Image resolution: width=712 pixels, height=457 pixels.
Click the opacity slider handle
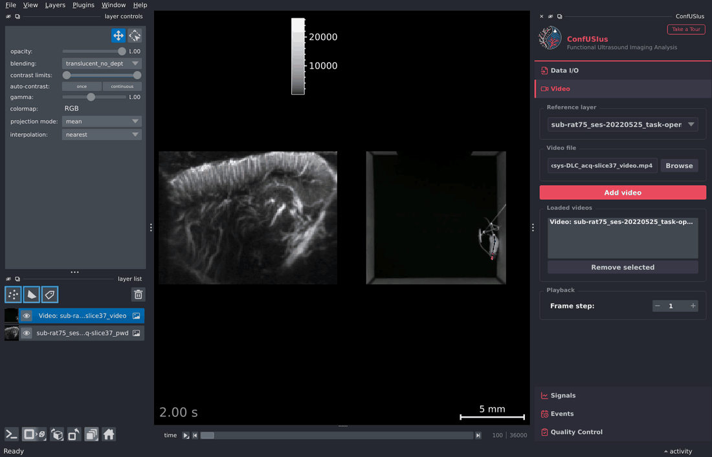pyautogui.click(x=122, y=51)
